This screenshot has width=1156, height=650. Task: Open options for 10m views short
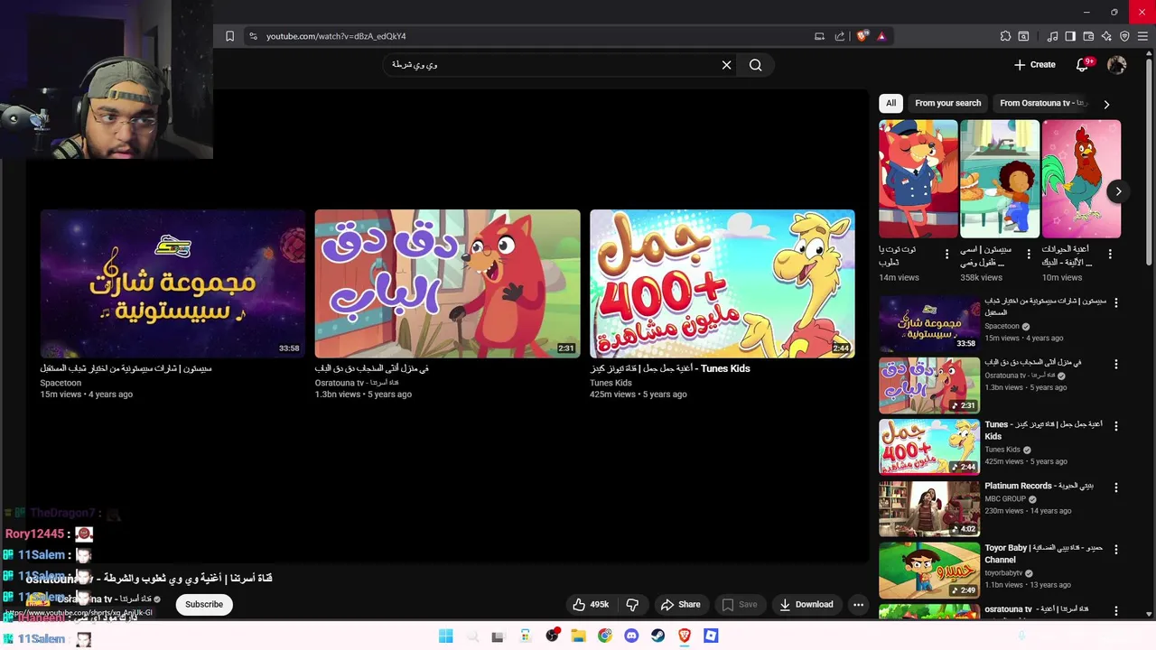[1110, 255]
